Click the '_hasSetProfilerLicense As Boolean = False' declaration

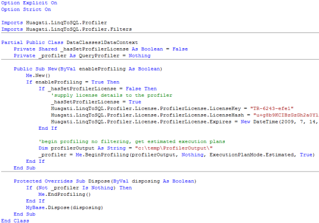point(125,49)
